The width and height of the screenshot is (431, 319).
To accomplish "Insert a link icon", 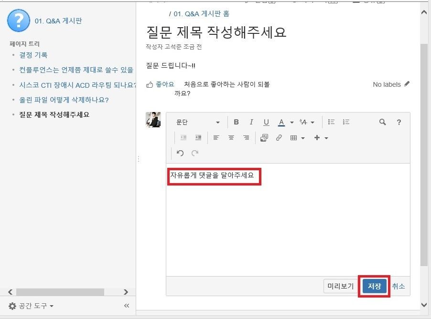I will tap(279, 138).
